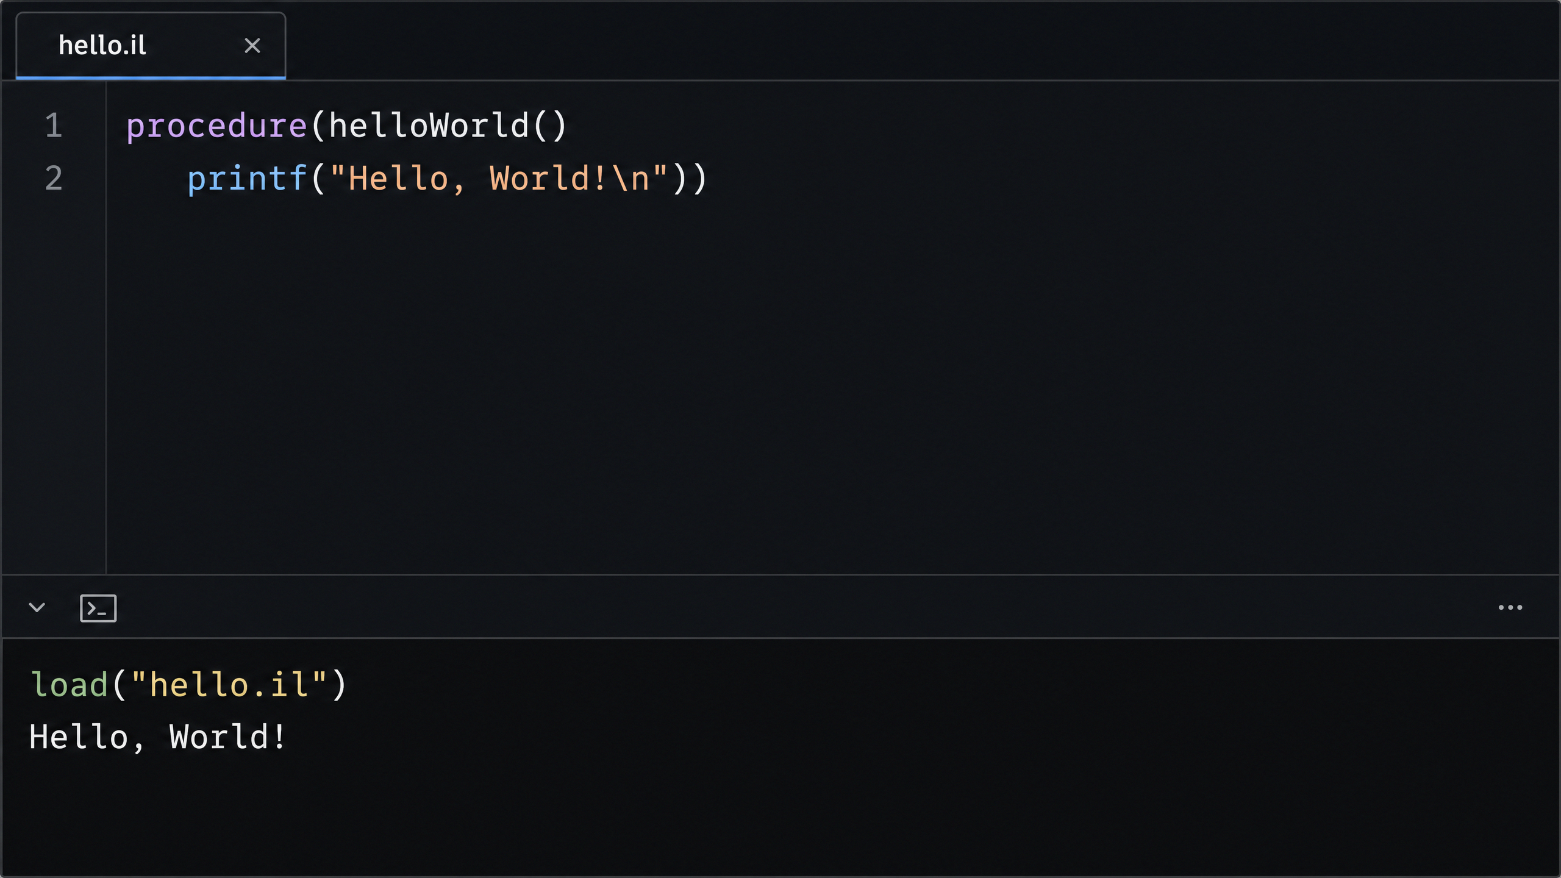Collapse the terminal panel with the chevron
This screenshot has width=1561, height=878.
click(x=37, y=607)
